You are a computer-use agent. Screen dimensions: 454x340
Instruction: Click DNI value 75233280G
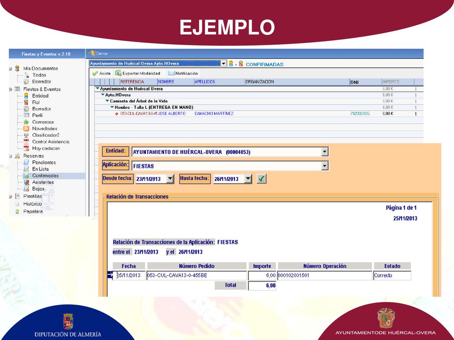(360, 114)
